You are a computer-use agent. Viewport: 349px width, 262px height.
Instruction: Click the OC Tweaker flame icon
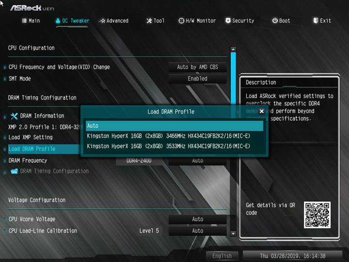coord(58,21)
